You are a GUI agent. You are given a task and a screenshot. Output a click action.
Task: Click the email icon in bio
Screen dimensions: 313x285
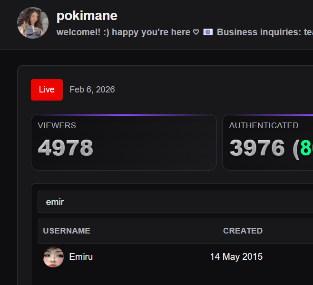click(x=208, y=32)
